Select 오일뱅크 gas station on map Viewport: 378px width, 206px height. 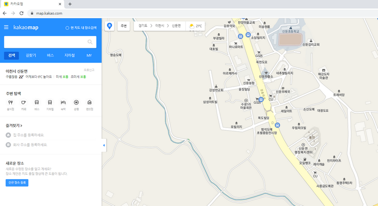[305, 161]
